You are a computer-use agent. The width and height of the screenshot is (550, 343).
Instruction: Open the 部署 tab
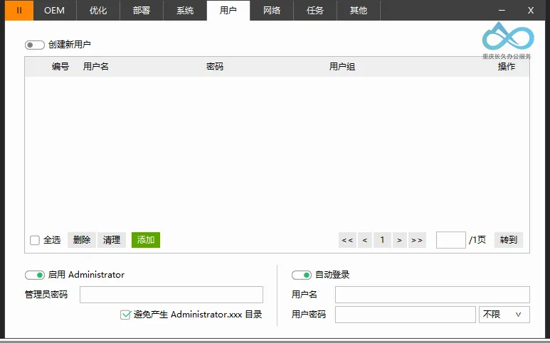click(x=142, y=11)
